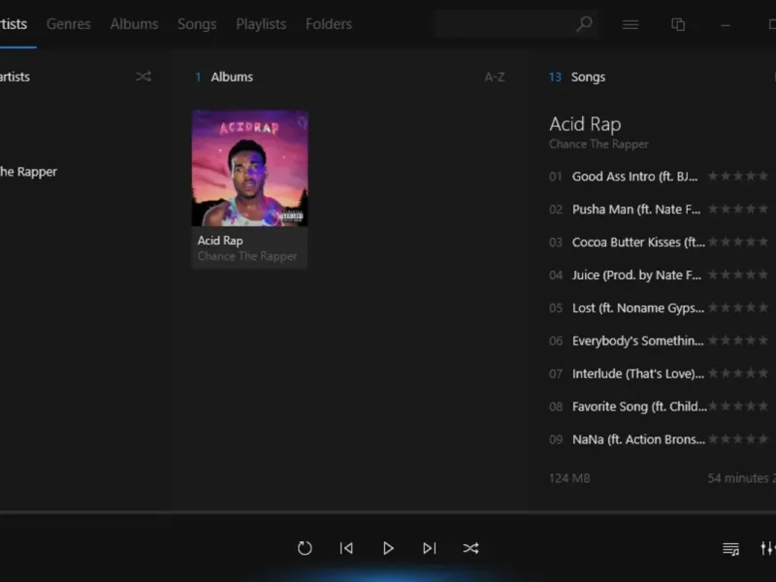Click the search magnifier icon
The width and height of the screenshot is (776, 582).
[x=584, y=24]
